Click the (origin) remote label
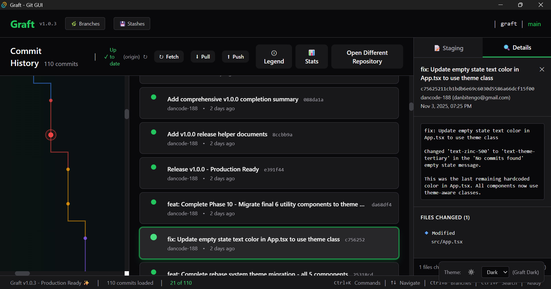This screenshot has width=551, height=289. [x=132, y=57]
